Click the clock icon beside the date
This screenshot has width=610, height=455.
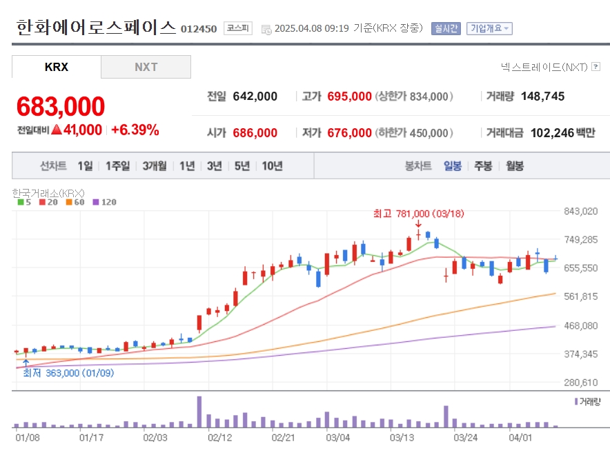click(266, 30)
